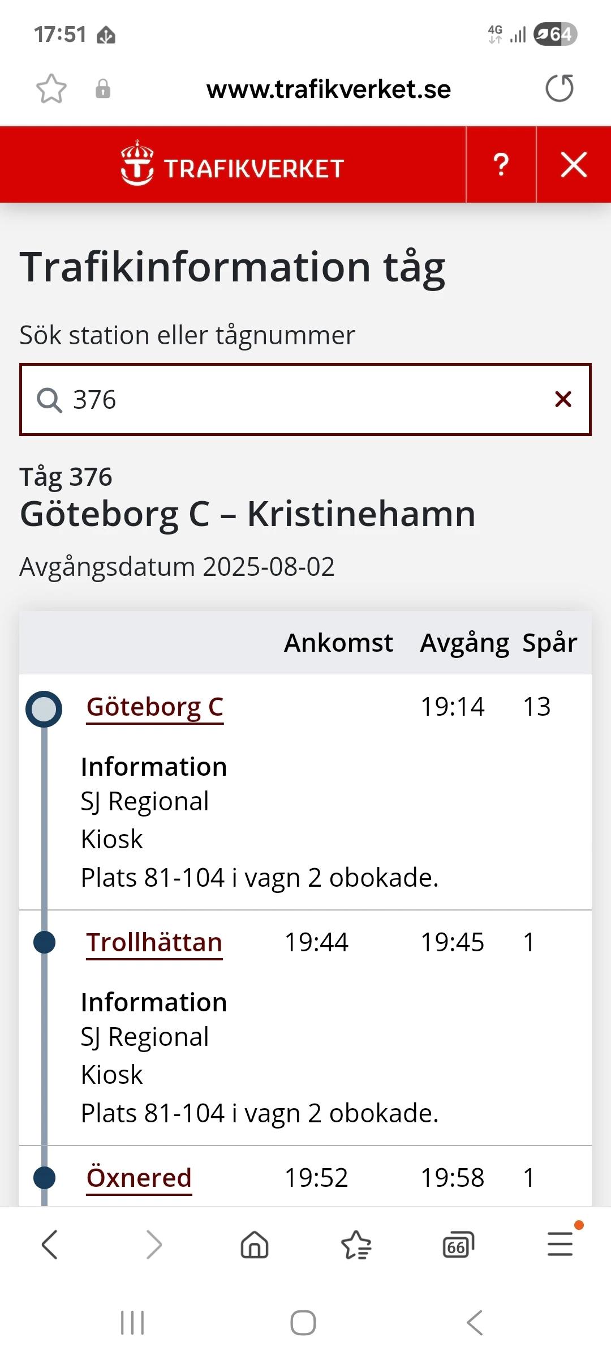Focus the station or train number search field

[305, 399]
